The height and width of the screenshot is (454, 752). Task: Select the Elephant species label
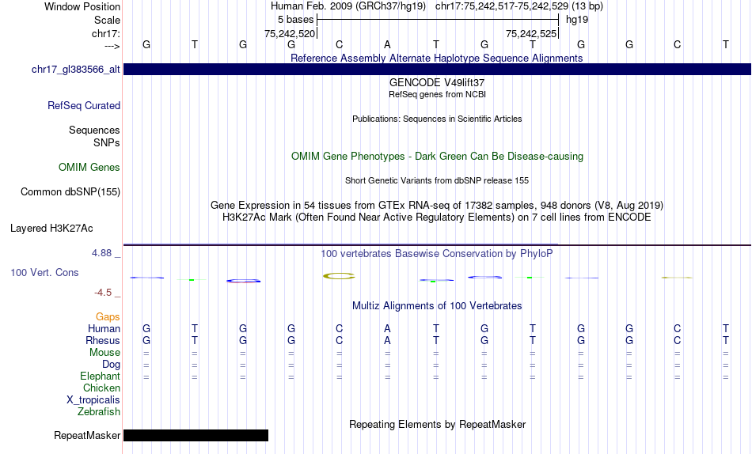point(101,376)
